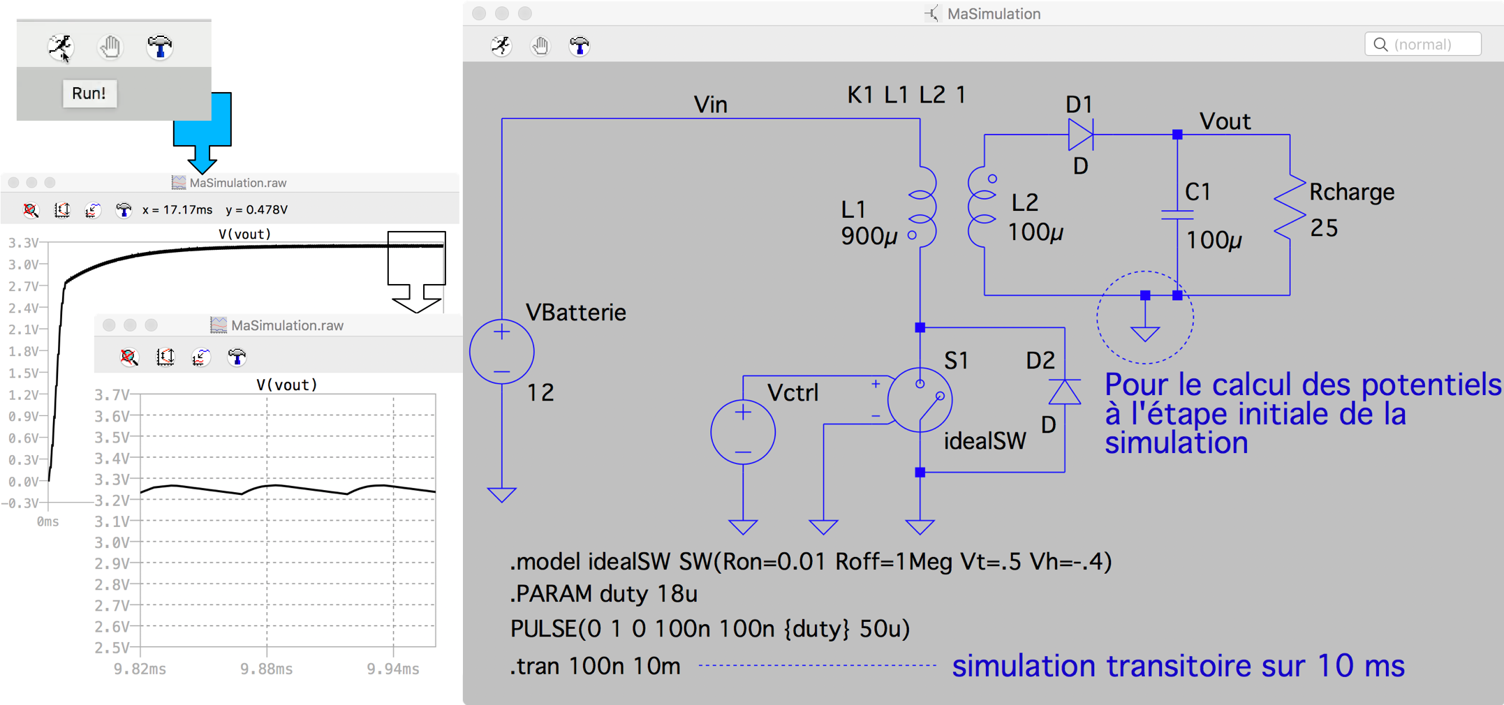Viewport: 1504px width, 705px height.
Task: Click the Rcharge resistor symbol
Action: (1290, 207)
